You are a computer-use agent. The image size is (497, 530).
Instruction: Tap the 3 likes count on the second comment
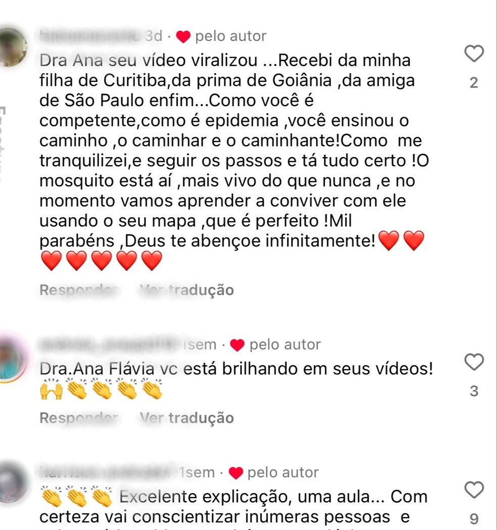click(474, 391)
